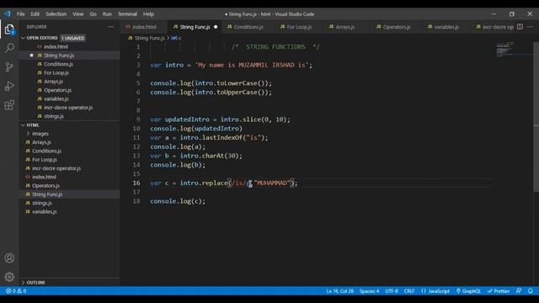Click line number 18 in gutter
This screenshot has width=539, height=303.
point(136,201)
